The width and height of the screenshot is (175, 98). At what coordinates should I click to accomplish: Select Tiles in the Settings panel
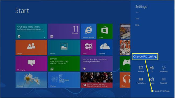pos(137,19)
